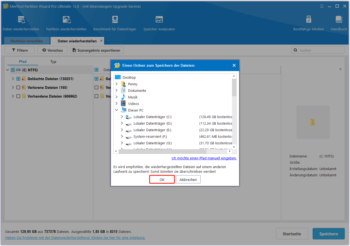Screen dimensions: 350x246
Task: Expand Verlorene Dateien tree node
Action: click(x=13, y=87)
